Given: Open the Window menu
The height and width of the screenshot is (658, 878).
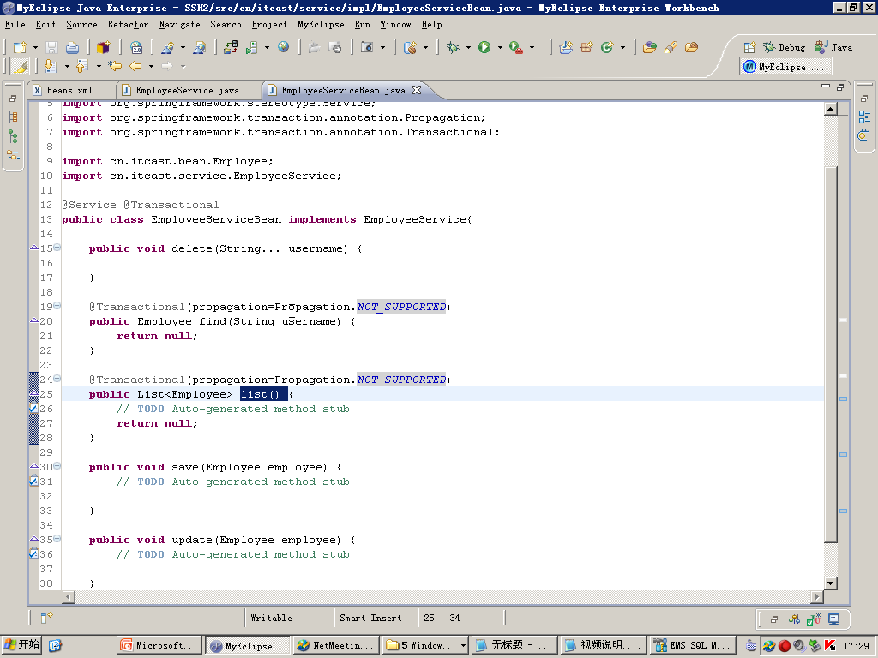Looking at the screenshot, I should (x=395, y=25).
